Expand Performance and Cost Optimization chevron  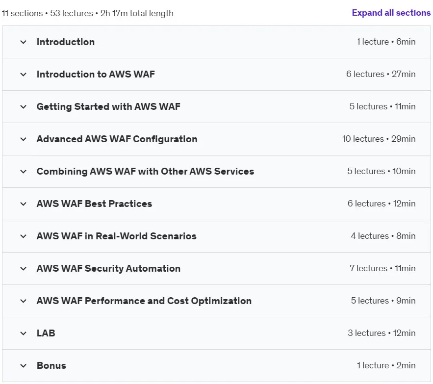[x=24, y=301]
